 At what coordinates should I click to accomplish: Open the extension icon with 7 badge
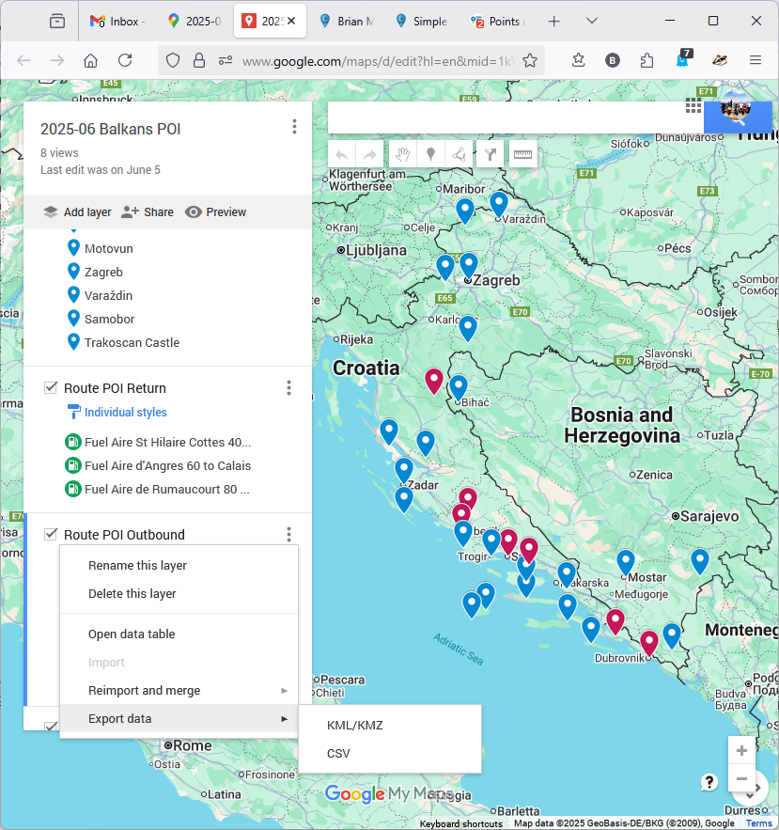point(683,58)
